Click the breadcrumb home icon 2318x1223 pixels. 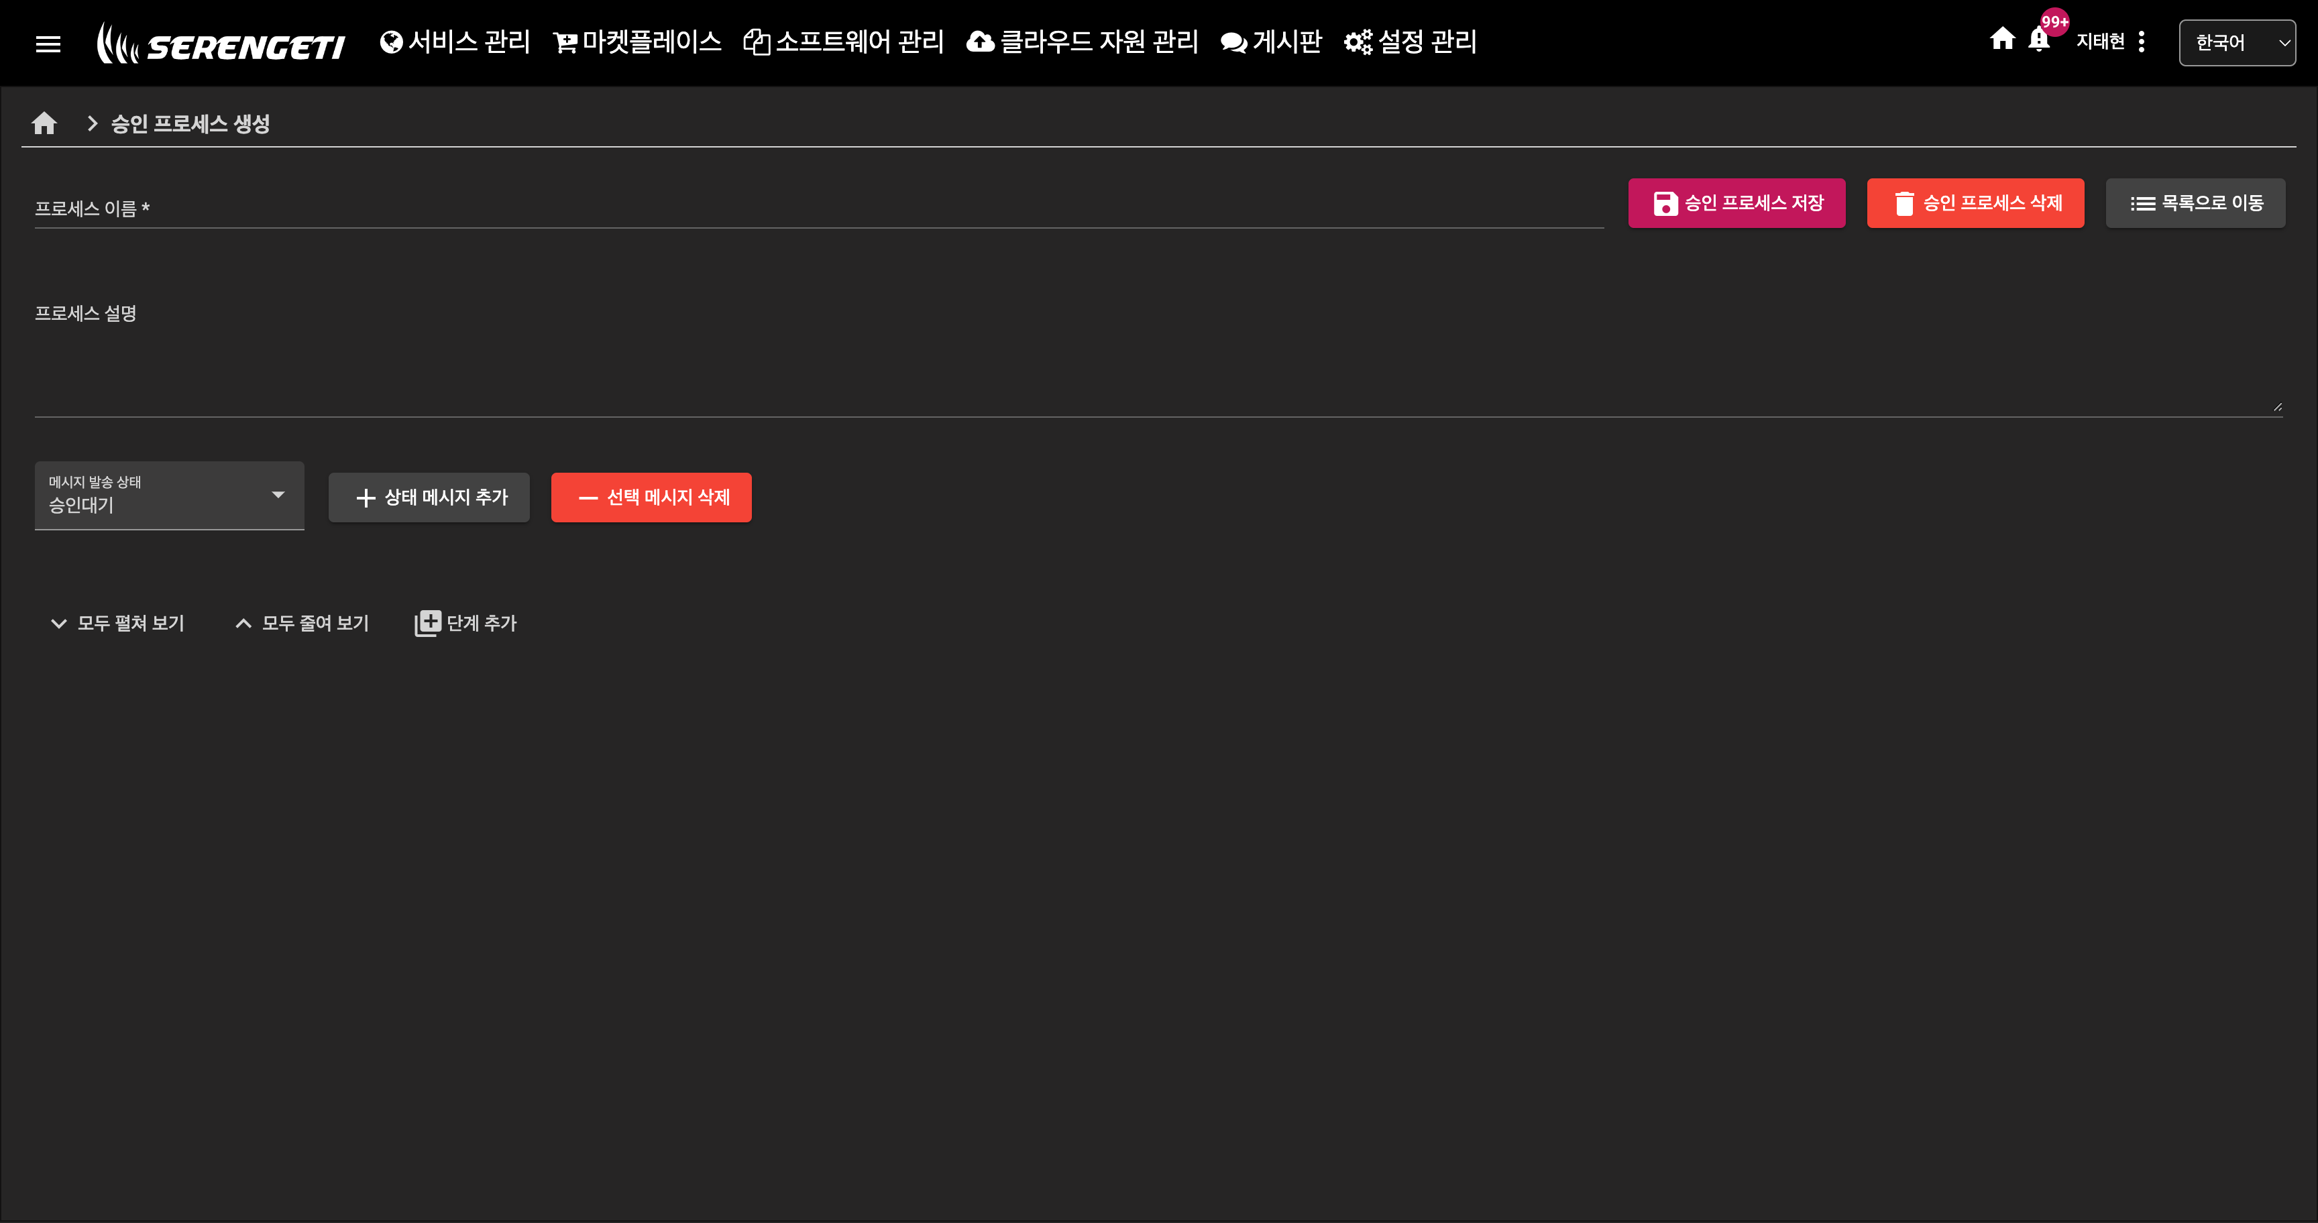pyautogui.click(x=44, y=123)
